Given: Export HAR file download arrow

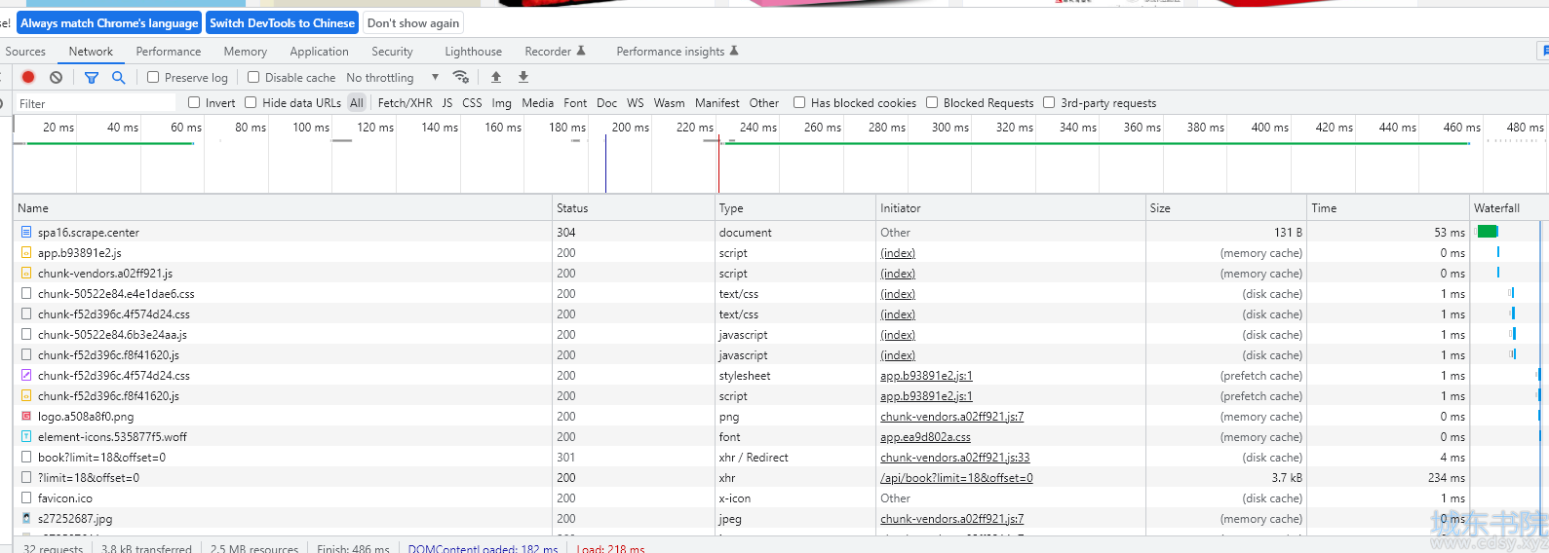Looking at the screenshot, I should click(523, 77).
